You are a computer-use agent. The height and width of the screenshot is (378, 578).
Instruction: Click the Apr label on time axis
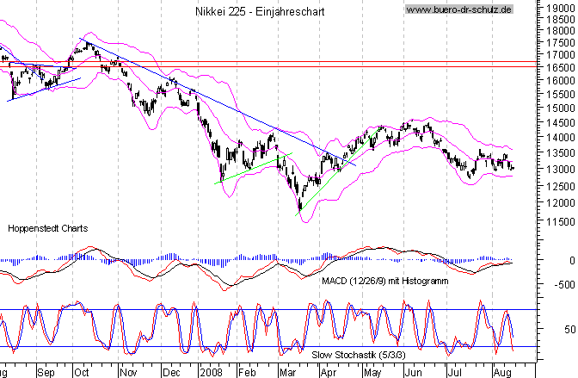click(329, 374)
